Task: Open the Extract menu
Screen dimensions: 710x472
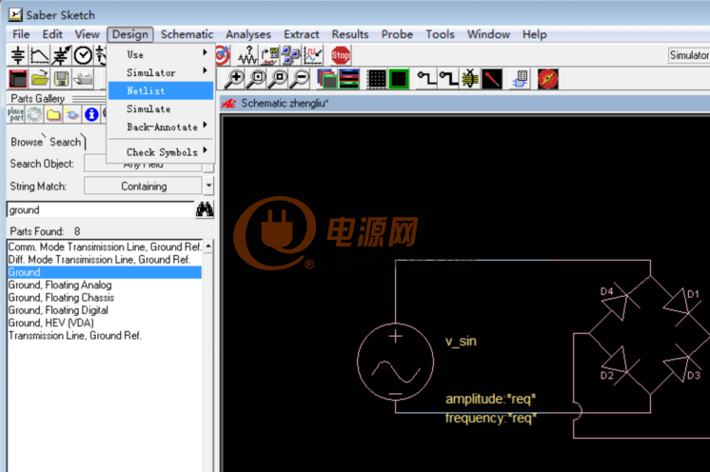Action: (x=301, y=34)
